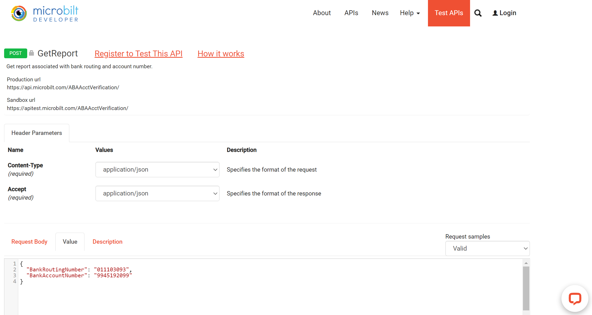Screen dimensions: 592x315
Task: Open the How it works link
Action: click(221, 53)
